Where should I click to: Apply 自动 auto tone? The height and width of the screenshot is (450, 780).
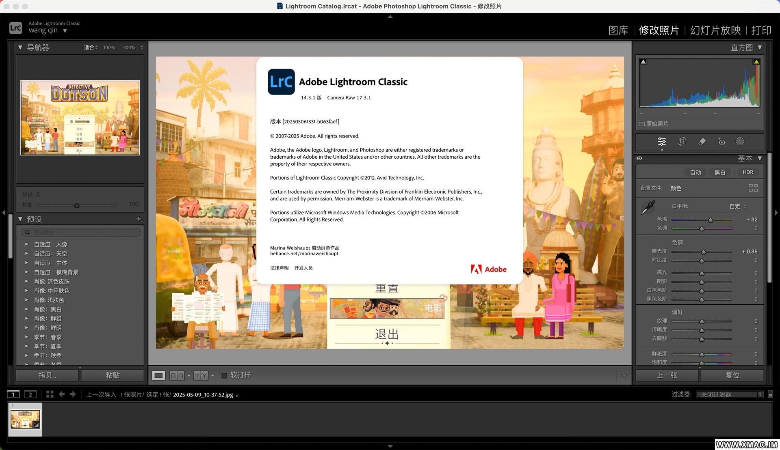point(695,172)
